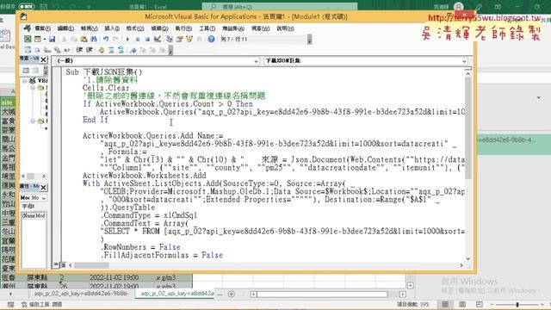Open the 視窗 (Window) menu
Screen dimensions: 551x310
(260, 28)
